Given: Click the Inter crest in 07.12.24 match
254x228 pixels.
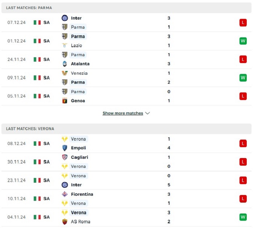Looking at the screenshot, I should (x=65, y=18).
